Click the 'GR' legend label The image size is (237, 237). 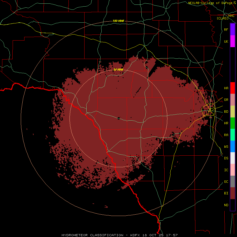coord(226,100)
